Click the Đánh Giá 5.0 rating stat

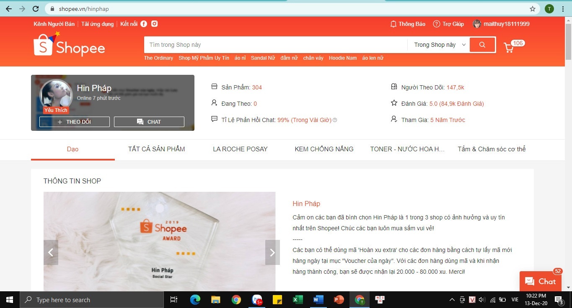pyautogui.click(x=437, y=104)
